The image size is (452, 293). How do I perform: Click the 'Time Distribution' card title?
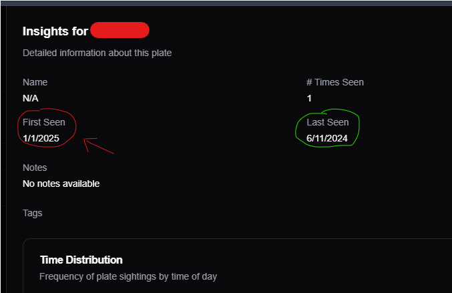81,260
